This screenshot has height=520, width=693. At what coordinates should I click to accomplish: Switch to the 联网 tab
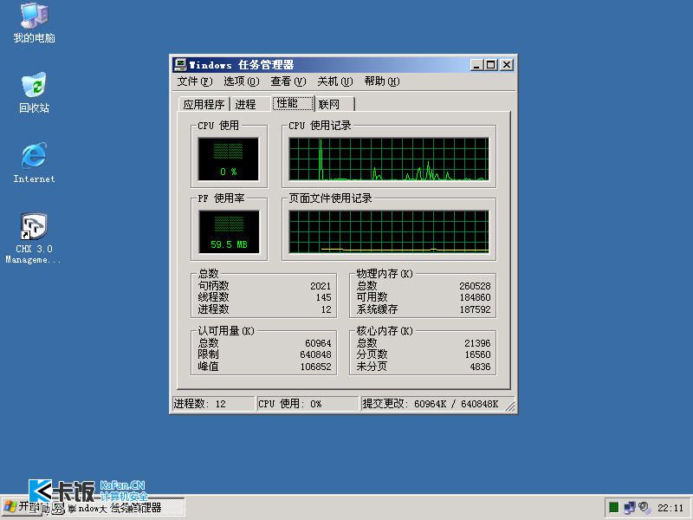334,104
